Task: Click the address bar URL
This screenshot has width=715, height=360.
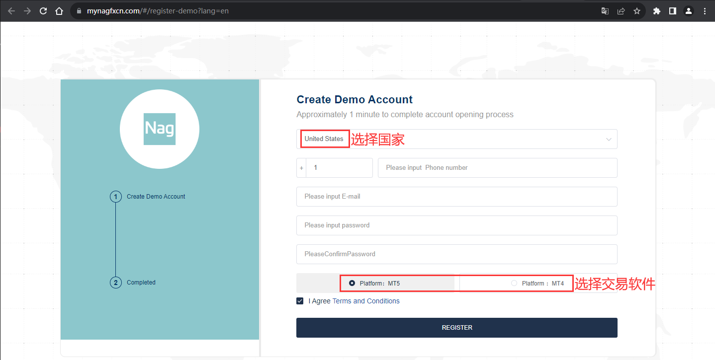Action: coord(158,11)
